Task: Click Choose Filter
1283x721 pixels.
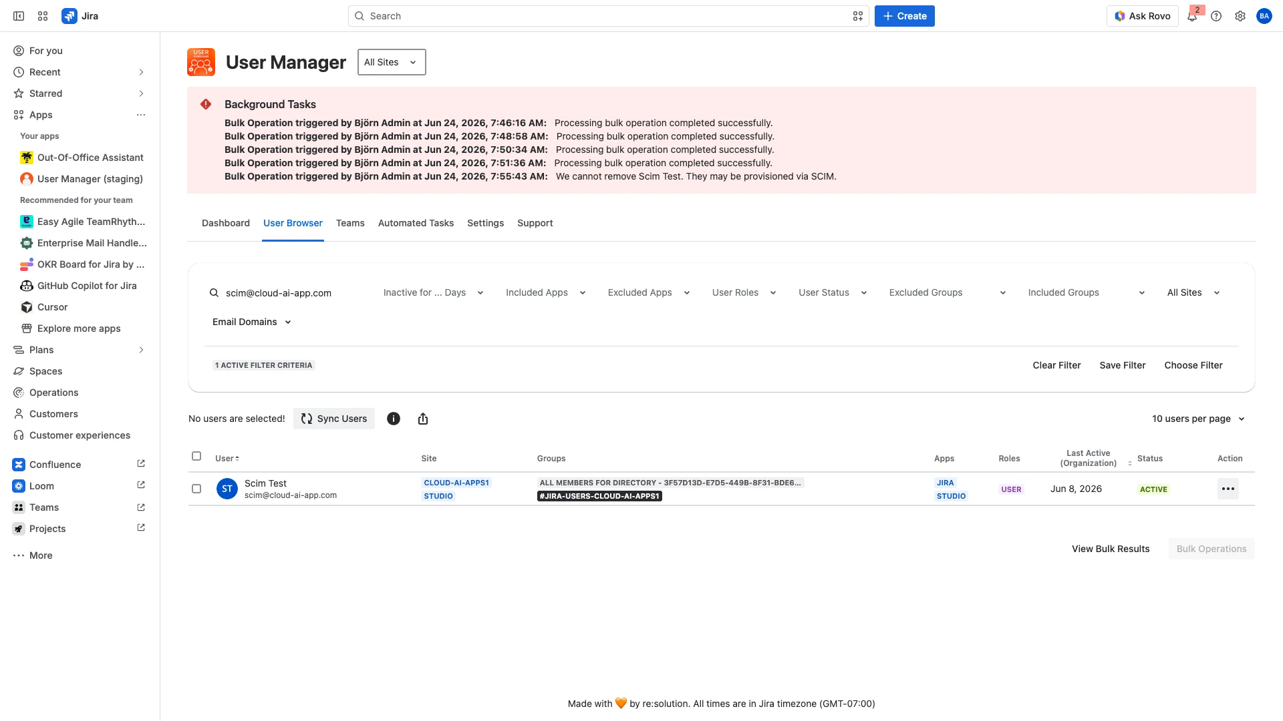Action: [1193, 365]
